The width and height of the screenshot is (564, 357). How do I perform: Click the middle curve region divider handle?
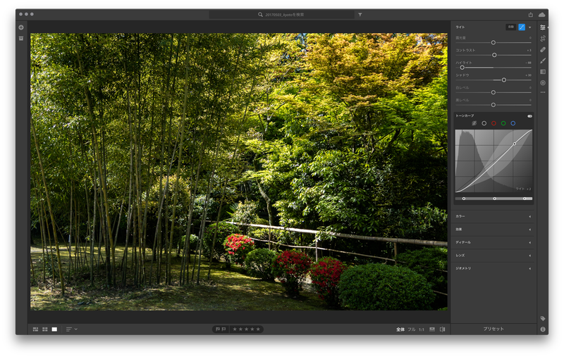494,199
